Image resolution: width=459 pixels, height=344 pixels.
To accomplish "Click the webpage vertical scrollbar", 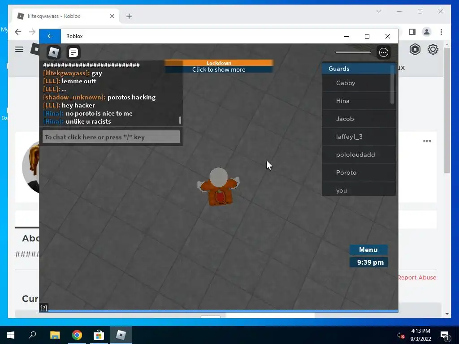I will (447, 110).
